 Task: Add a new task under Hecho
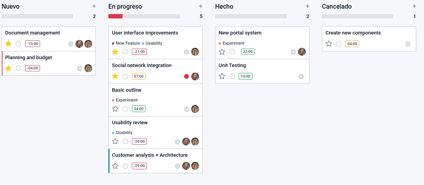tap(307, 6)
